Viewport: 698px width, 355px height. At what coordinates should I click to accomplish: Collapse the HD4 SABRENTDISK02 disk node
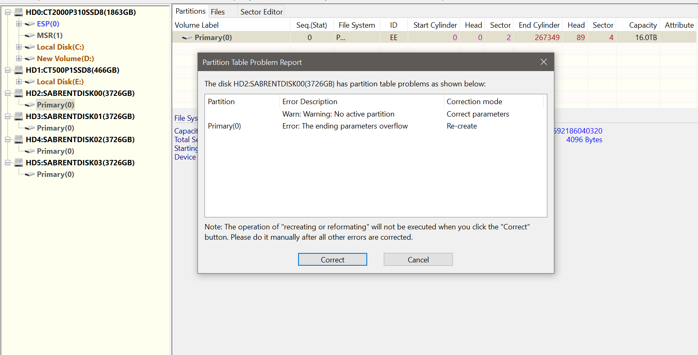tap(7, 140)
